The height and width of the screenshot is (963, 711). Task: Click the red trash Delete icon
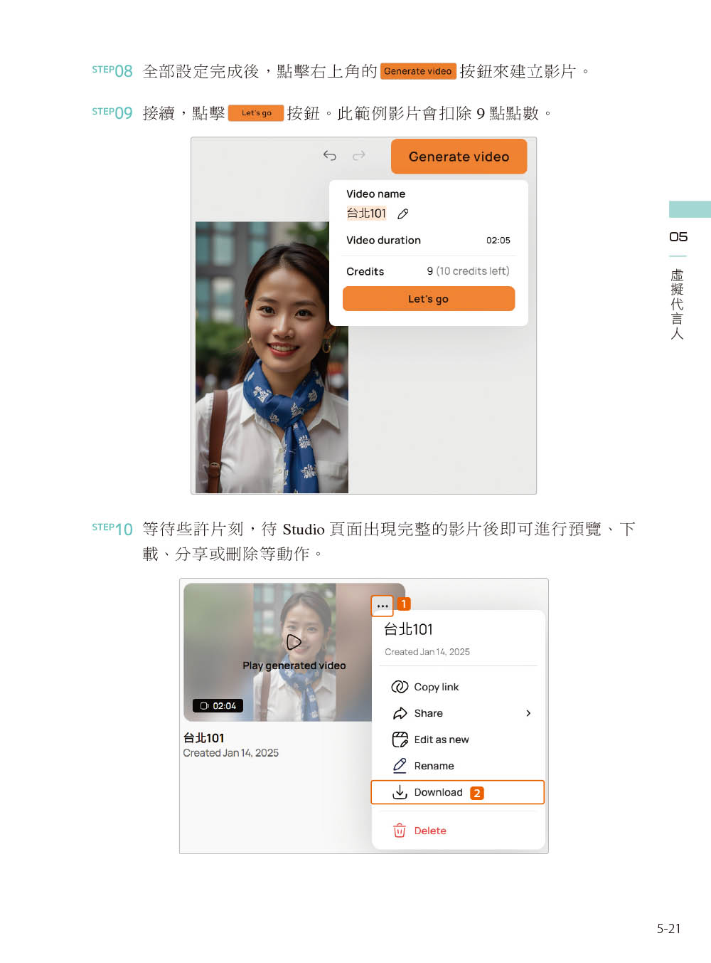point(400,831)
